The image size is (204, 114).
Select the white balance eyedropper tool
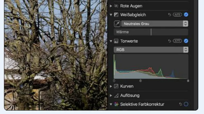(x=117, y=24)
